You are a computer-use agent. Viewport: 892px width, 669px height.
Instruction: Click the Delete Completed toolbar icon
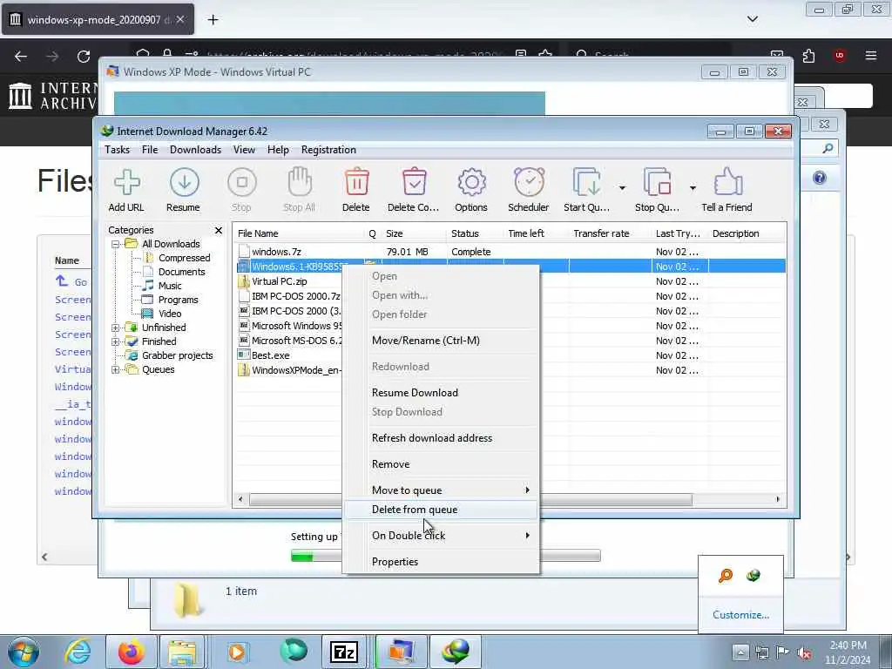[x=414, y=182]
